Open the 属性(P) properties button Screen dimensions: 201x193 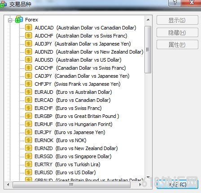click(177, 45)
